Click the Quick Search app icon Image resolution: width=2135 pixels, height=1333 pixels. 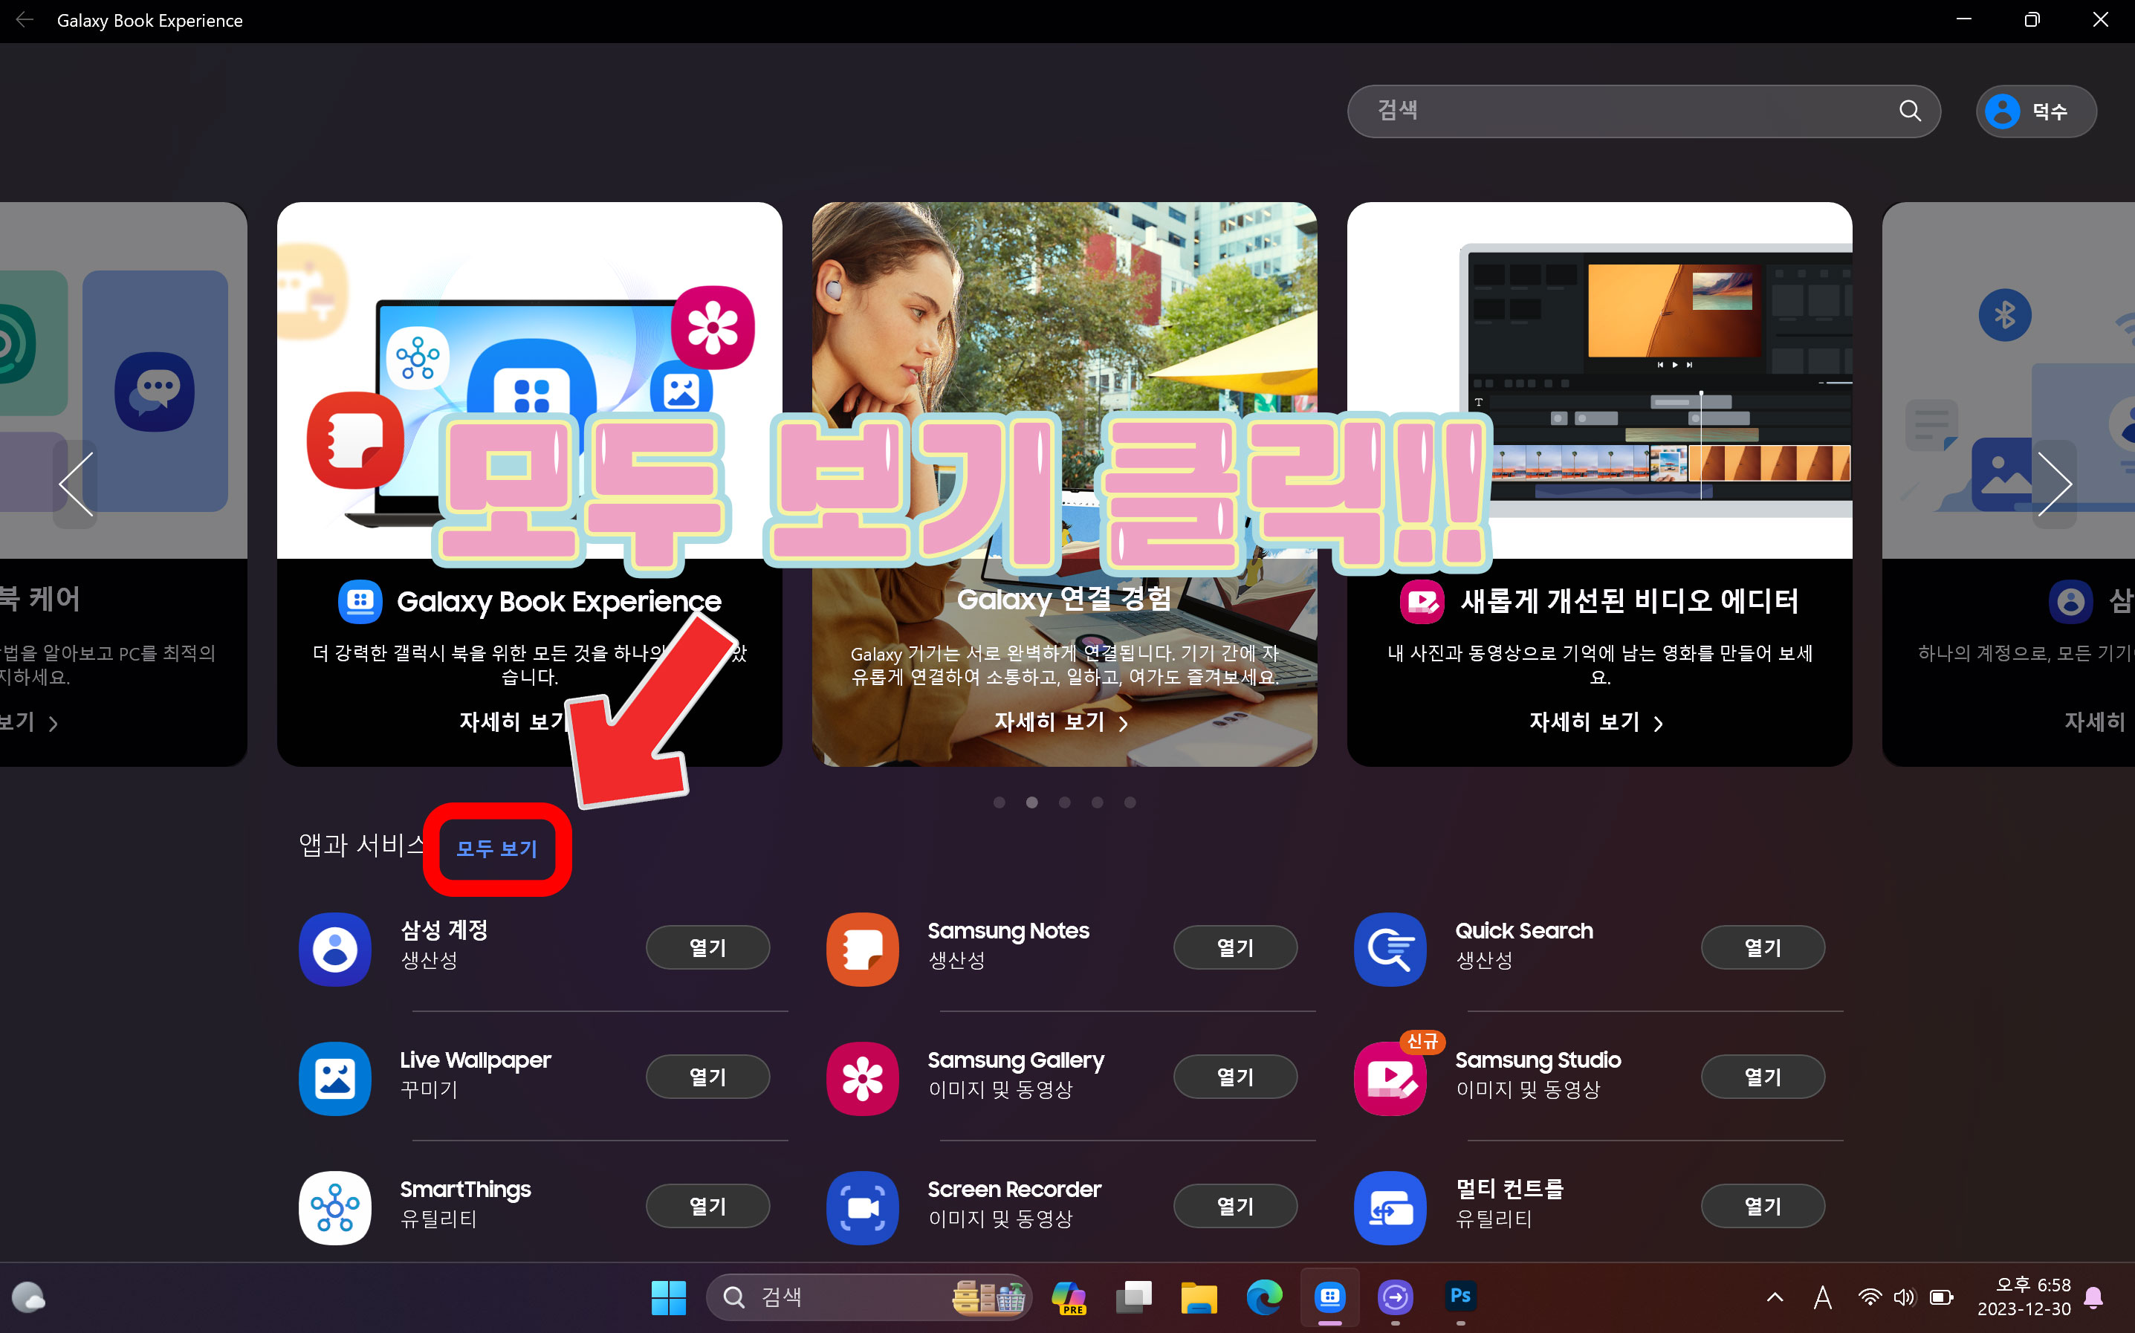point(1389,949)
